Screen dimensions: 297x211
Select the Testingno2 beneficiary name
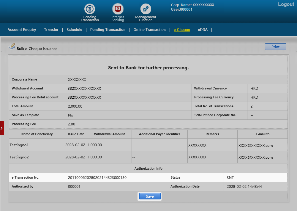19,157
